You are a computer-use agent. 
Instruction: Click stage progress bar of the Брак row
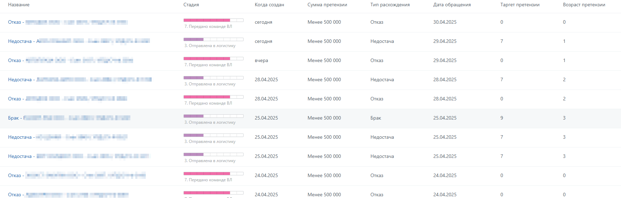point(214,116)
